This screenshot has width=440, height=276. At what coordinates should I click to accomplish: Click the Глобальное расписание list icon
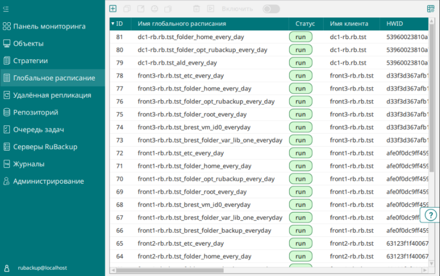(x=7, y=78)
